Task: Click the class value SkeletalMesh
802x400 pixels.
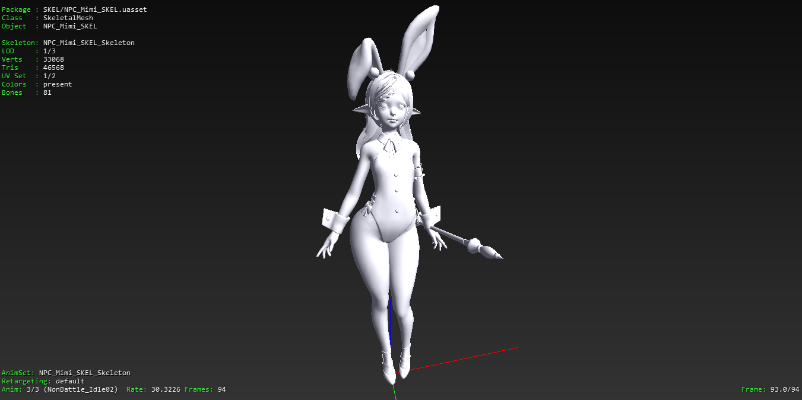Action: click(x=68, y=18)
